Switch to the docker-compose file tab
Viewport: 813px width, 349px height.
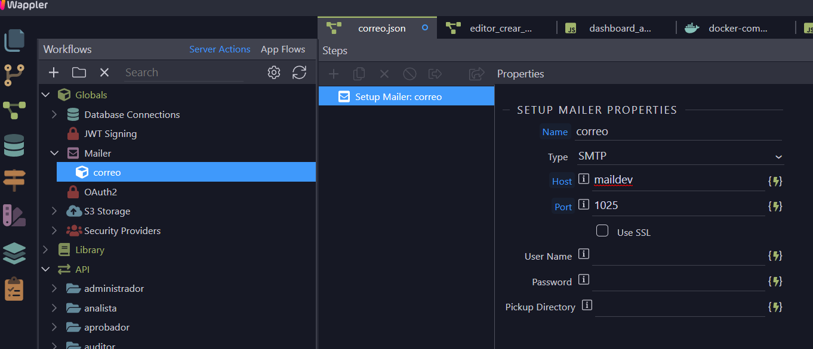pos(737,28)
